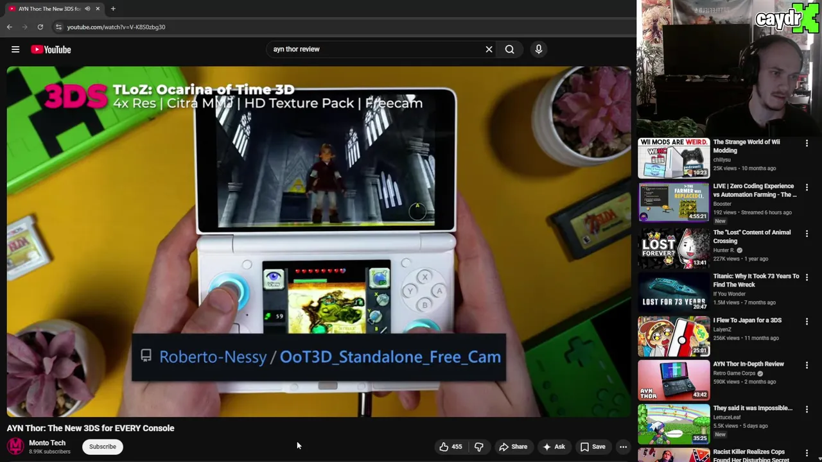The height and width of the screenshot is (462, 822).
Task: Open the Ask AI button
Action: click(x=554, y=447)
